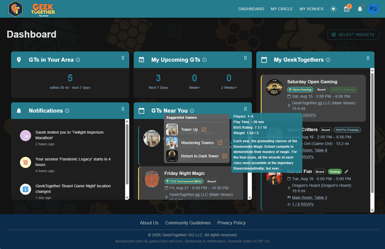
Task: Click drag handle on My Upcoming GTs widget
Action: coord(245,58)
